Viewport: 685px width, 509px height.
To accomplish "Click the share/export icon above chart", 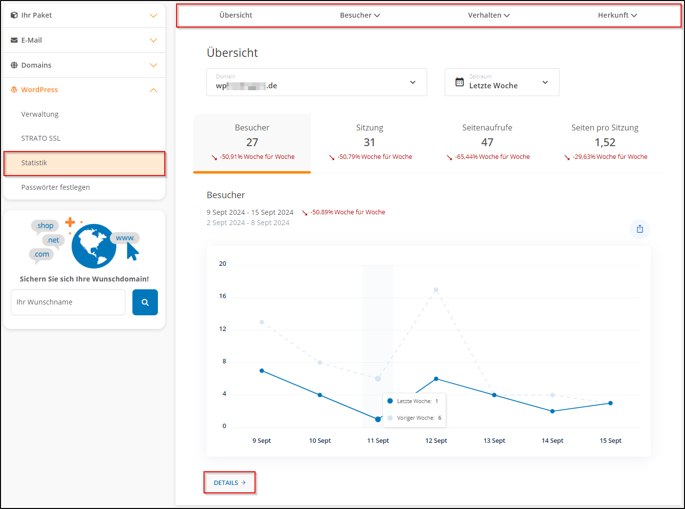I will tap(639, 229).
